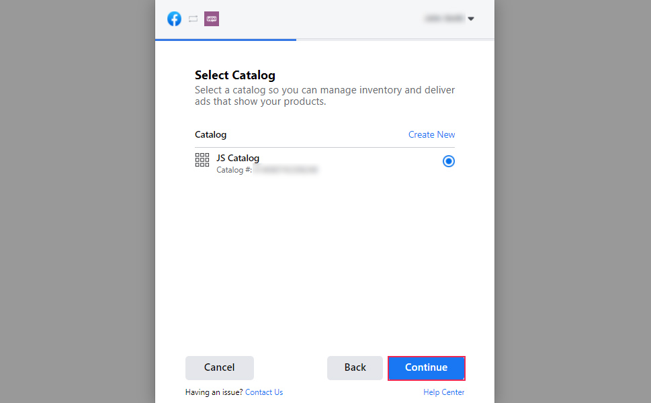The height and width of the screenshot is (403, 651).
Task: Click the Facebook logo icon
Action: click(x=175, y=19)
